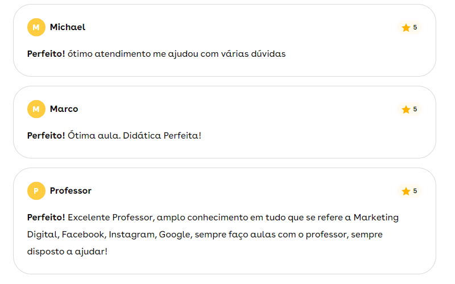This screenshot has width=455, height=284.
Task: Click the bold "Perfeito!" label in Professor's review
Action: click(46, 218)
